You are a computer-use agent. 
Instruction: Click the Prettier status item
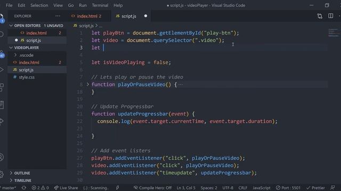click(315, 187)
